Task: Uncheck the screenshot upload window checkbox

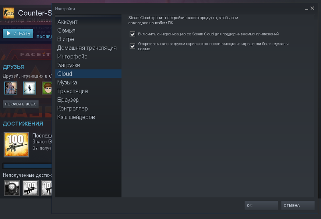Action: coord(132,46)
